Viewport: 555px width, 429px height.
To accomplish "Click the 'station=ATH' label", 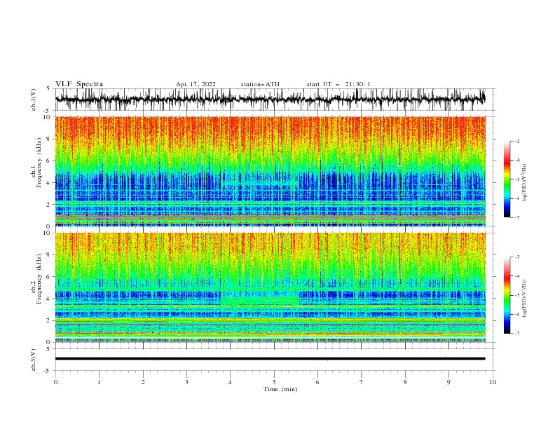I will pyautogui.click(x=260, y=84).
